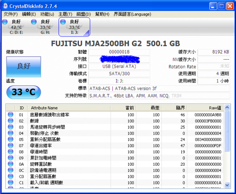Click the 4 週期 power-on count field
The height and width of the screenshot is (194, 236).
coord(214,74)
